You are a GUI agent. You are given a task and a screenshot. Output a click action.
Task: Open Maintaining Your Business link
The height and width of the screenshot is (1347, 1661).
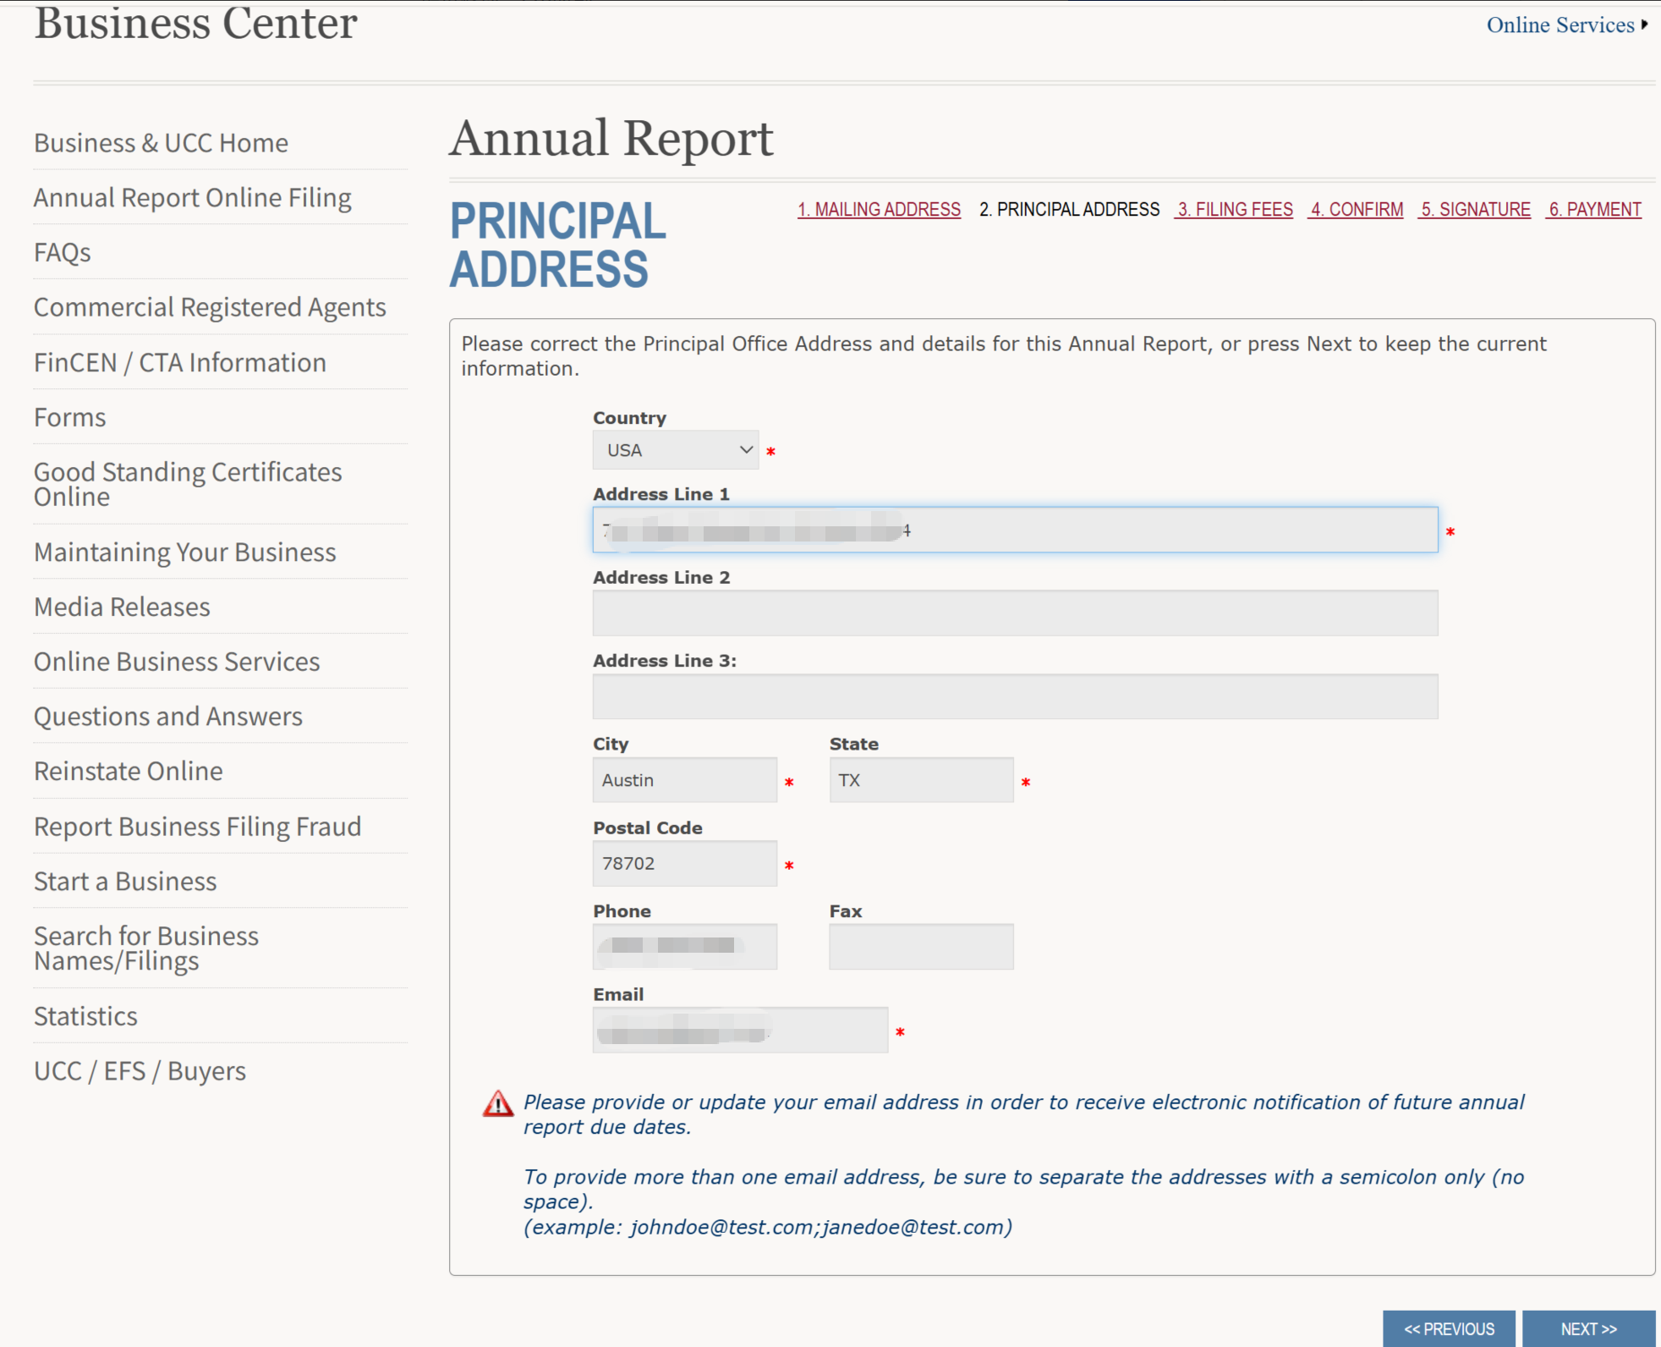click(x=184, y=552)
